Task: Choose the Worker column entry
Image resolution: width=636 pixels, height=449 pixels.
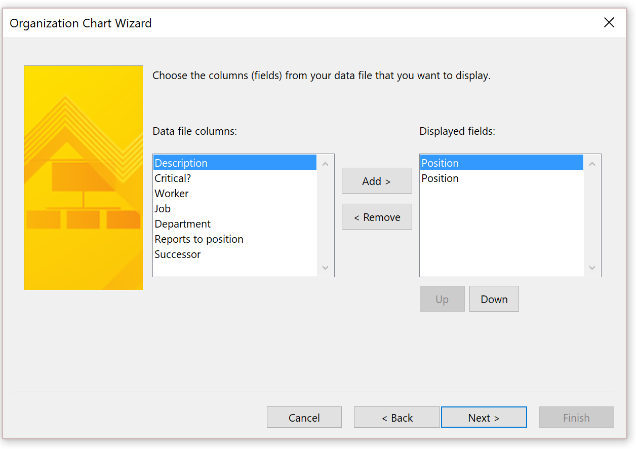Action: coord(235,193)
